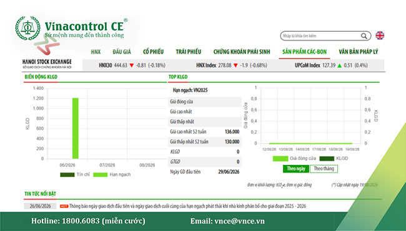Image resolution: width=406 pixels, height=231 pixels.
Task: Click the 06/2026 green volume bar
Action: (76, 128)
